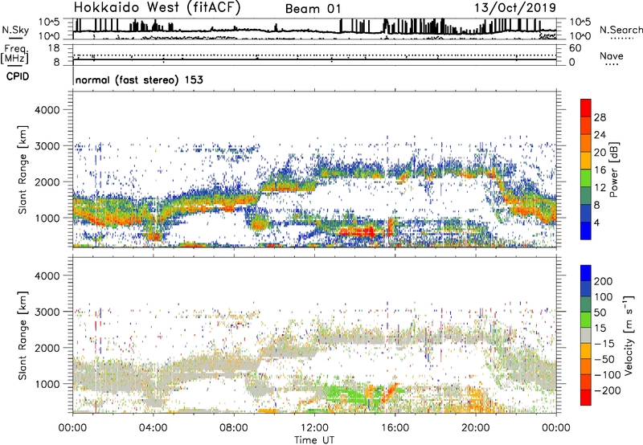Select the 'normal (fast stereo) 153' mode text
Screen dimensions: 643x445
(x=139, y=80)
